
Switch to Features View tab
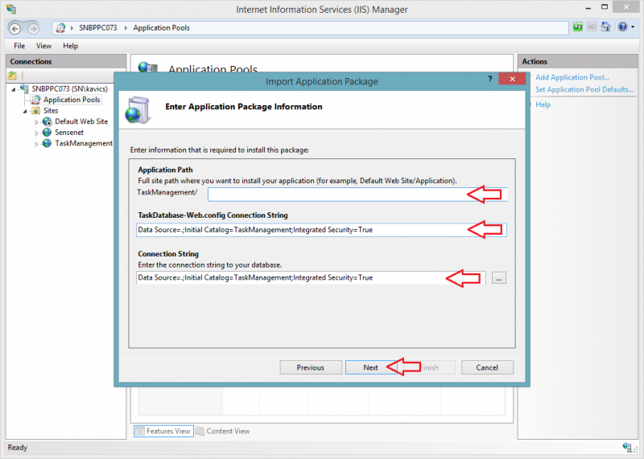163,431
